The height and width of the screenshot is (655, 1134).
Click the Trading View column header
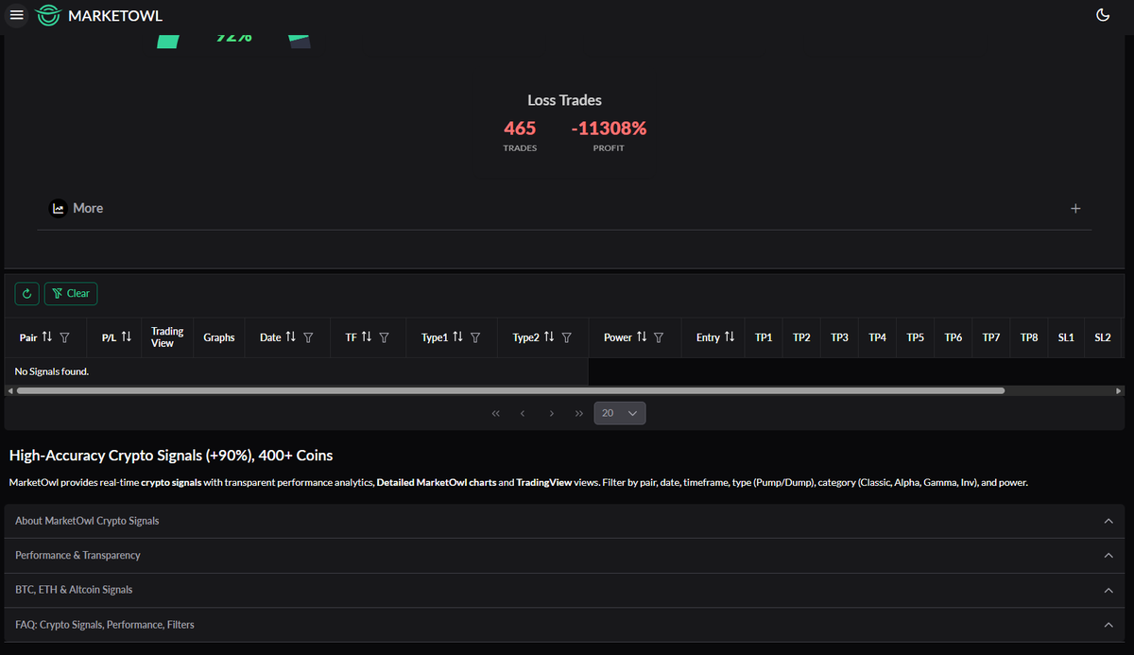(x=167, y=337)
